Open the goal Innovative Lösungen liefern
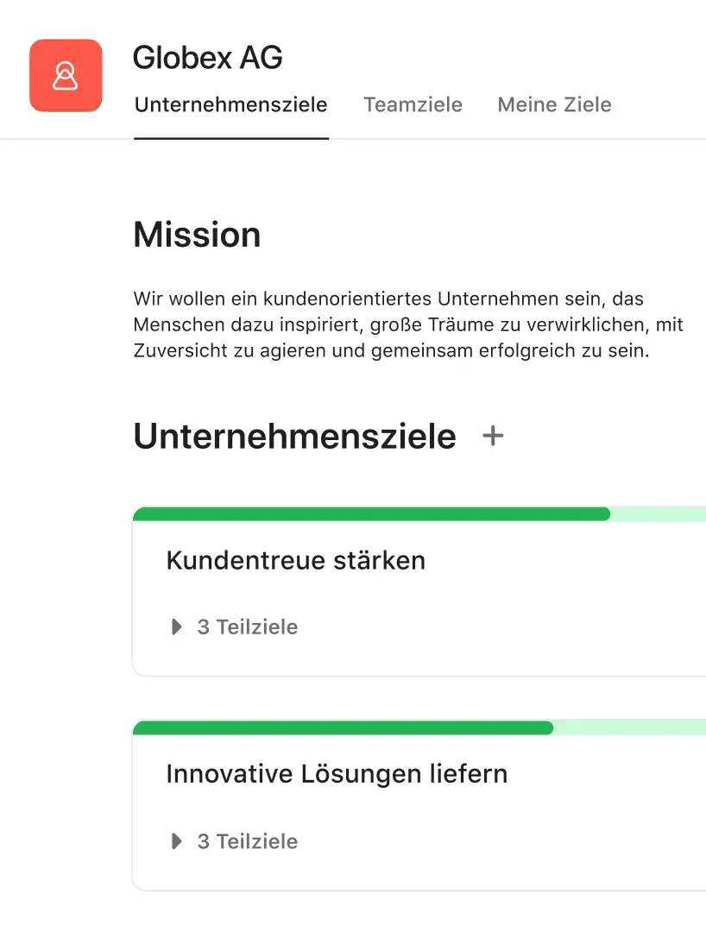The image size is (706, 944). 337,773
